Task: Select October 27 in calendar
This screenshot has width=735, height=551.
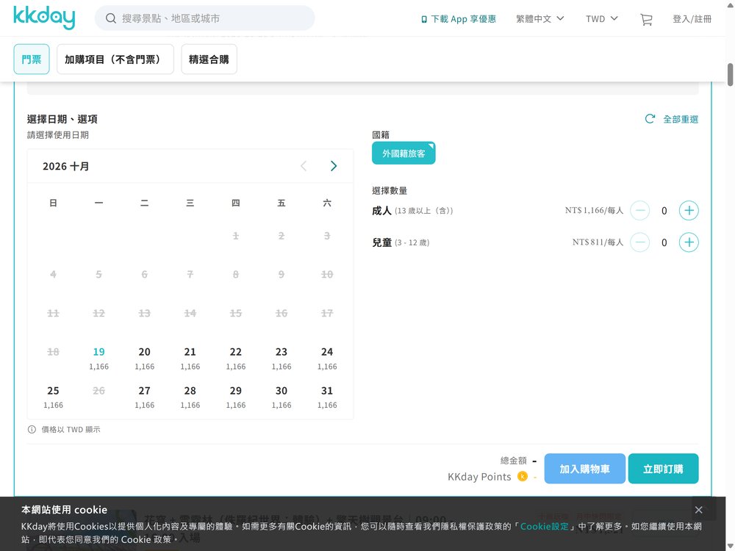Action: tap(144, 397)
